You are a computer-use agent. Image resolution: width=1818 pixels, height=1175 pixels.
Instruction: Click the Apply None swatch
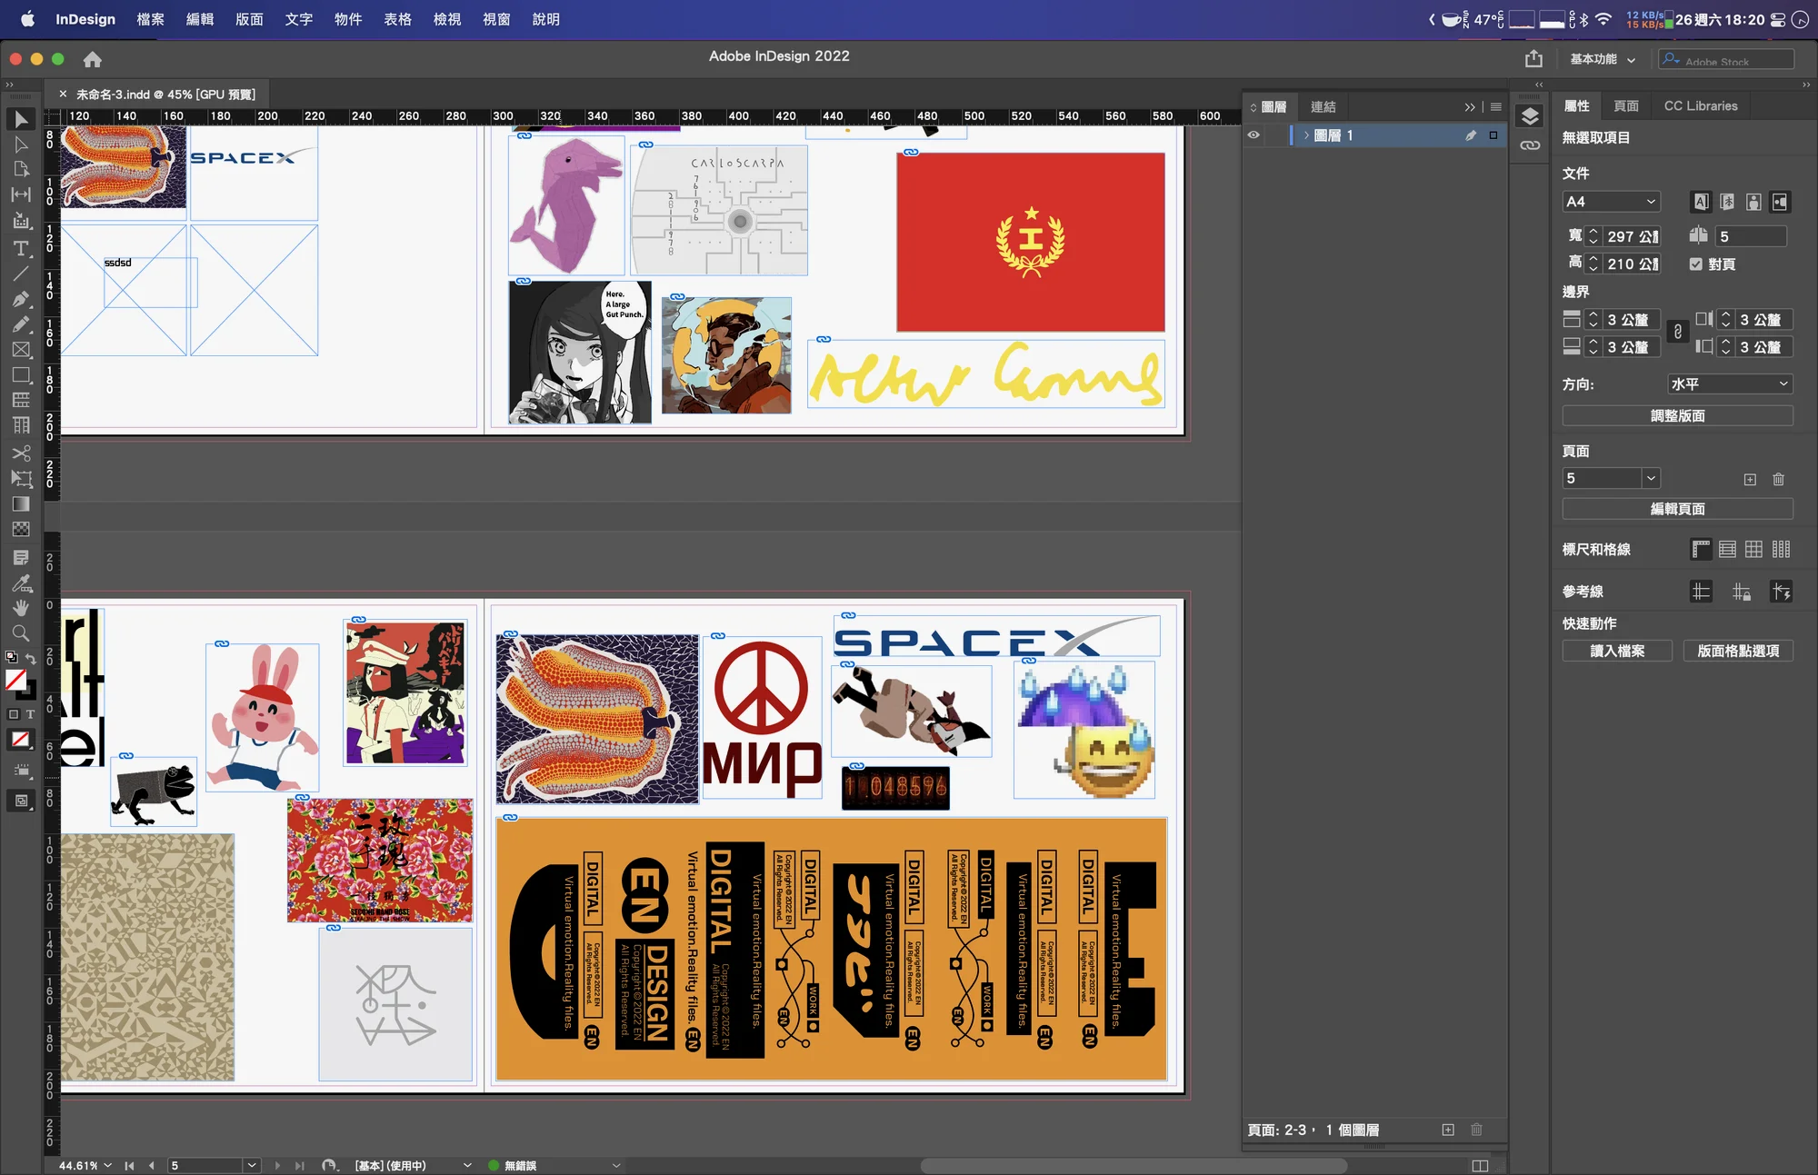[21, 740]
